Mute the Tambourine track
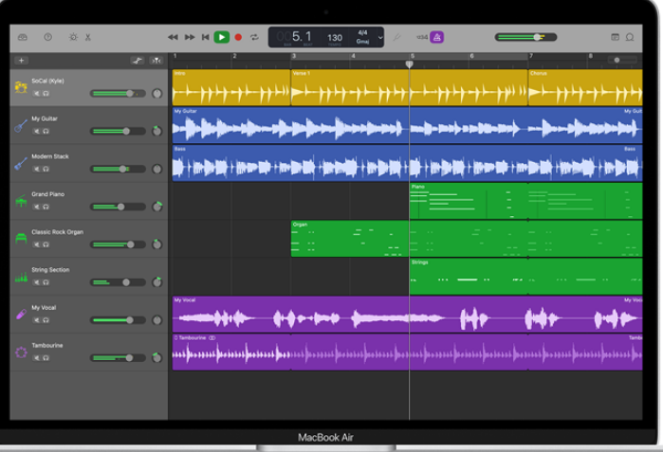Image resolution: width=663 pixels, height=452 pixels. tap(37, 358)
